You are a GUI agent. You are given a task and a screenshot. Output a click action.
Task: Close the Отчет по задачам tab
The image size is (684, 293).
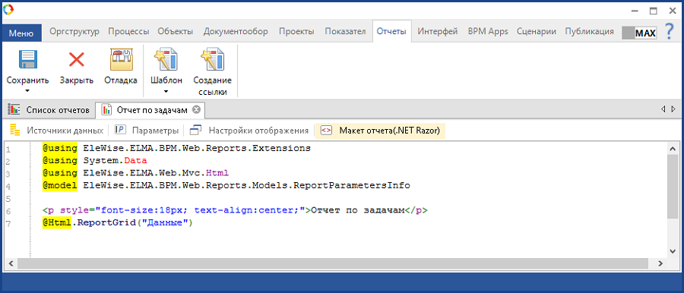[196, 109]
